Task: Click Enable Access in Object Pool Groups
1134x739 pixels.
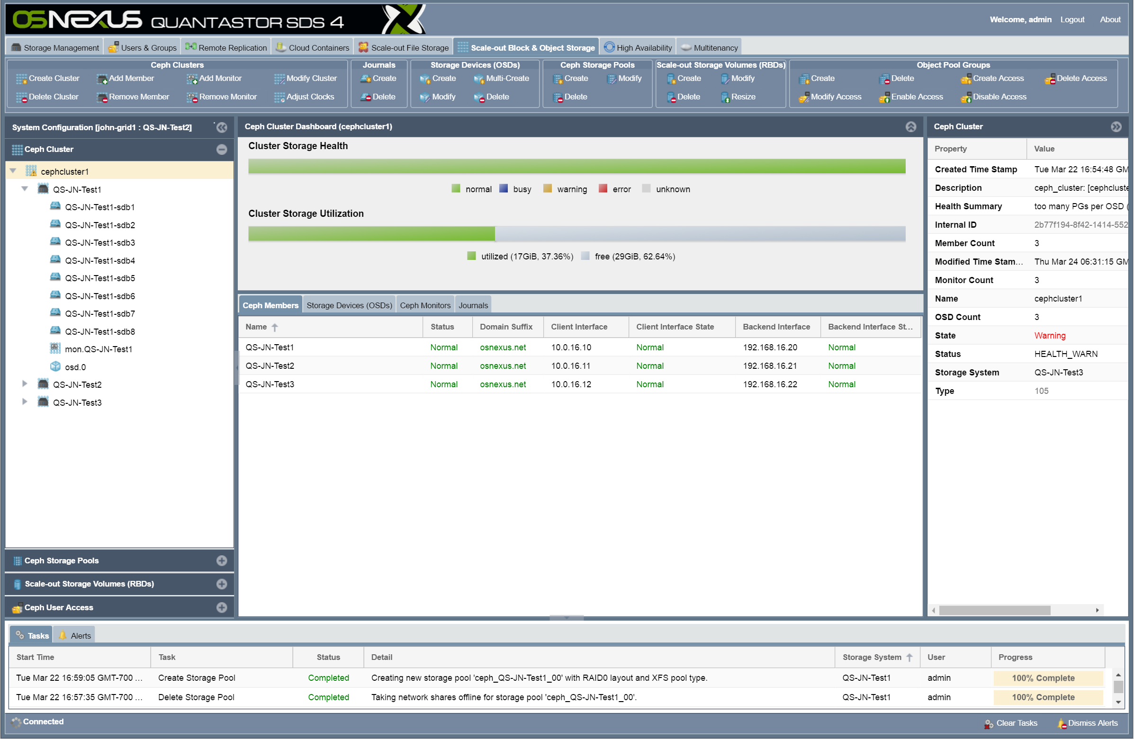Action: click(916, 97)
